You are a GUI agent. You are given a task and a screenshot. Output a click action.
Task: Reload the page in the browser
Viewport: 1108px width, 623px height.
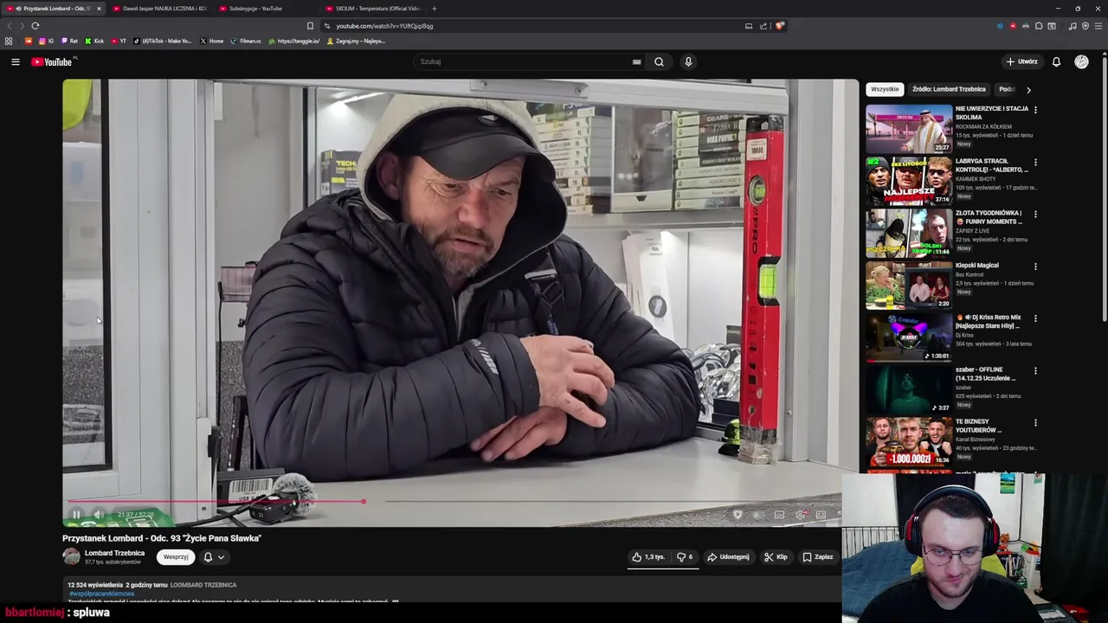tap(35, 26)
